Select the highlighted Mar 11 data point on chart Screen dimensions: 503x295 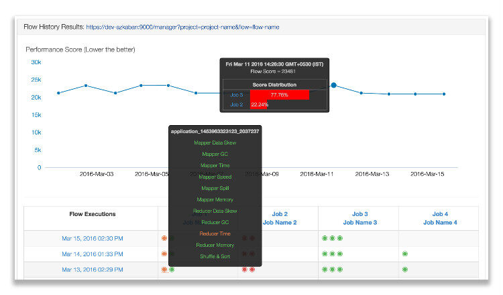tap(333, 85)
